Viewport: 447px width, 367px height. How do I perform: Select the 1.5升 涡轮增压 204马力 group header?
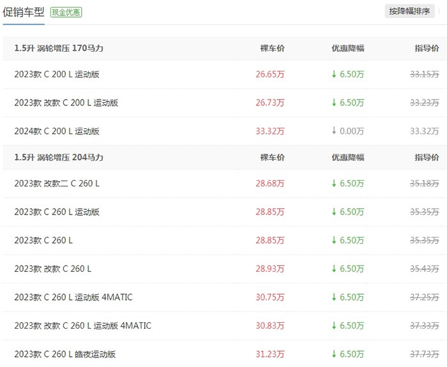59,158
